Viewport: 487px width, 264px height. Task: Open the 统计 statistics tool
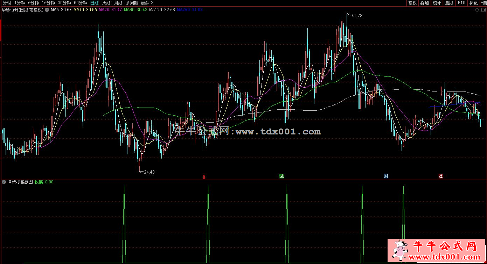pos(437,3)
